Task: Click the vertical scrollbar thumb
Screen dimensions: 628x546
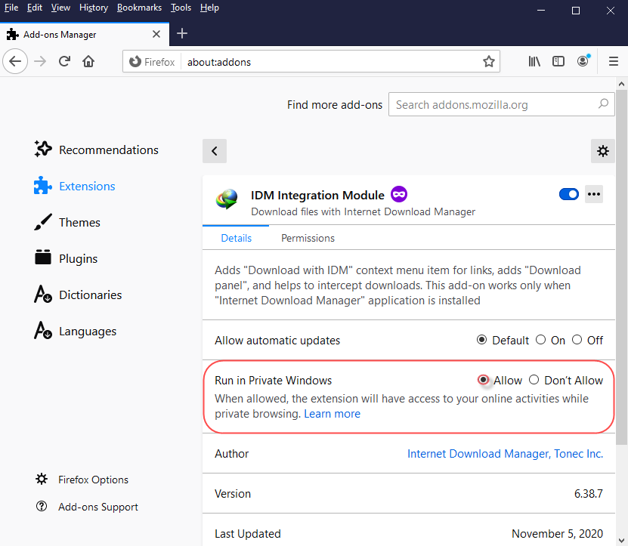Action: [622, 267]
